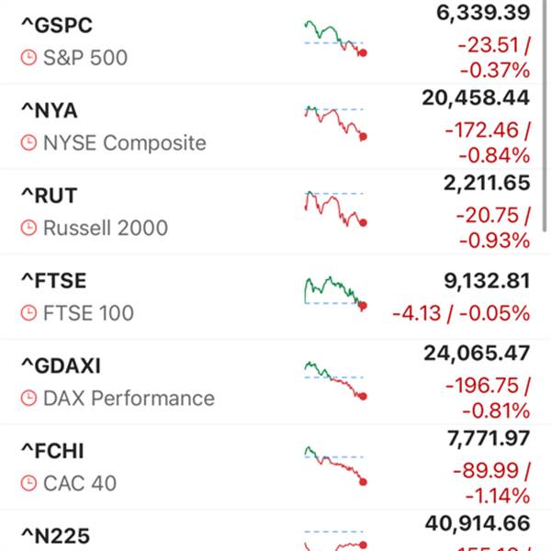This screenshot has height=551, width=551.
Task: Select the ^GSPC ticker symbol
Action: [57, 26]
